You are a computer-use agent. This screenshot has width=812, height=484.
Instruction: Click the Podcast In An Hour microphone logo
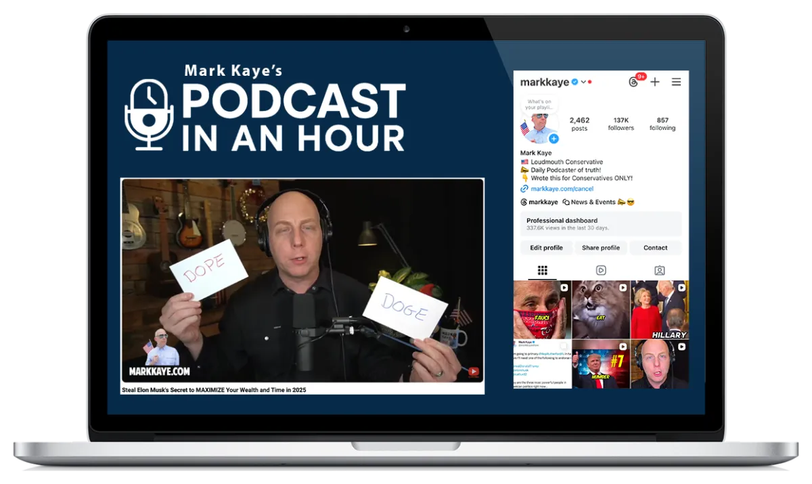coord(148,114)
